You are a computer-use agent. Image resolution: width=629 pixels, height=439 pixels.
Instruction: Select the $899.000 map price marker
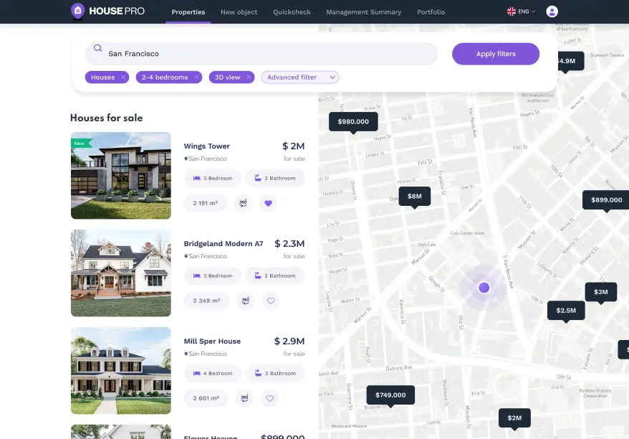pyautogui.click(x=606, y=200)
